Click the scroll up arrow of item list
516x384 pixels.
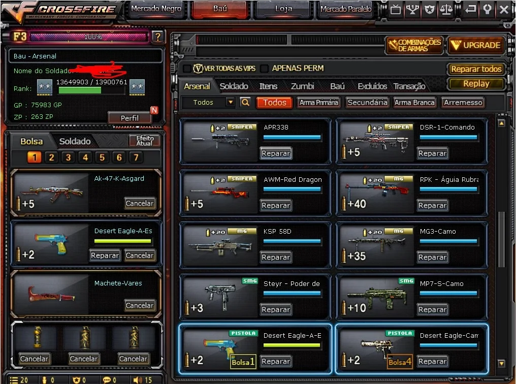coord(501,123)
